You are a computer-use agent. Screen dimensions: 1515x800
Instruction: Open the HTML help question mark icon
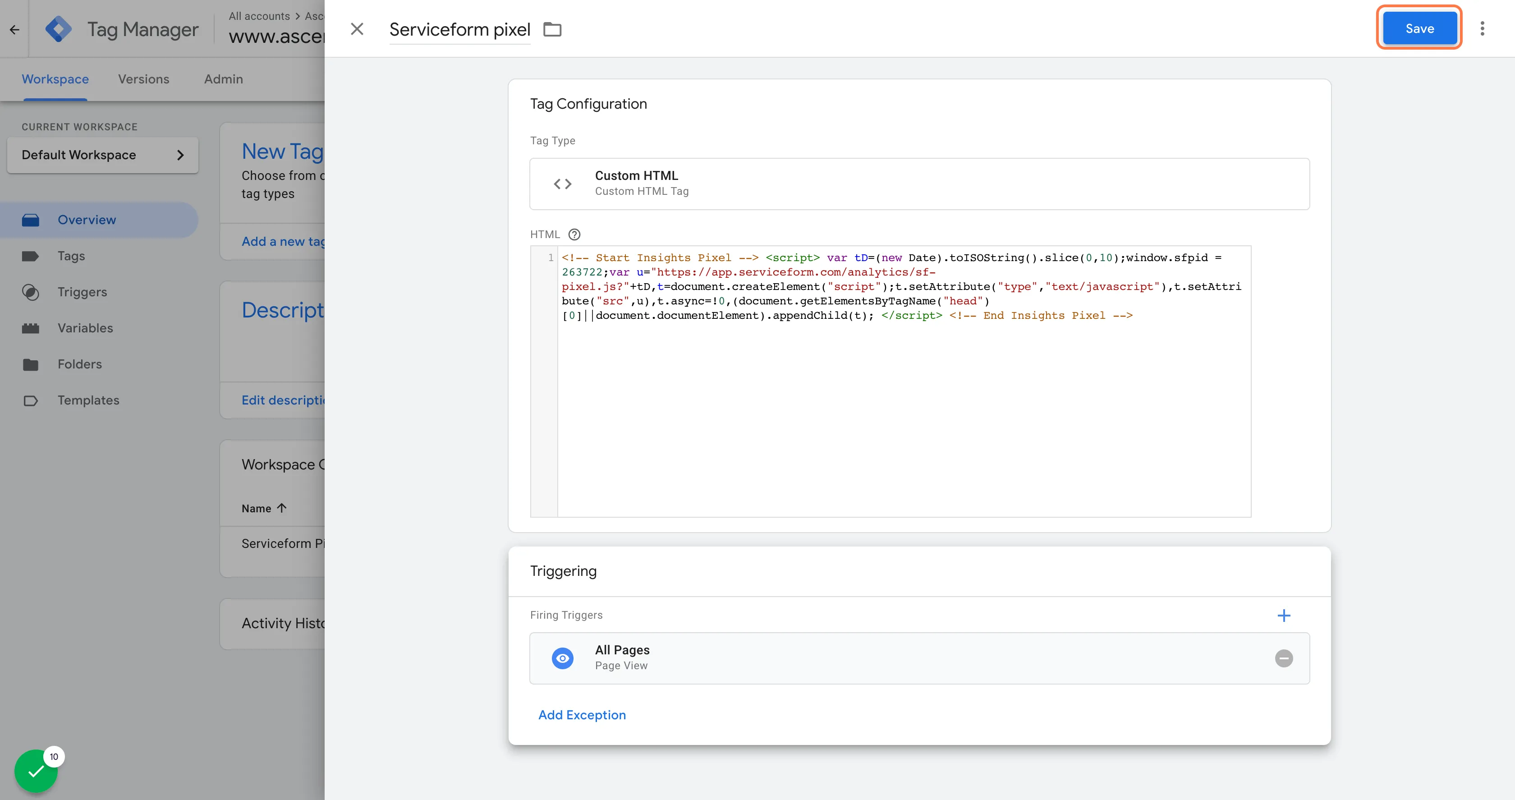574,234
